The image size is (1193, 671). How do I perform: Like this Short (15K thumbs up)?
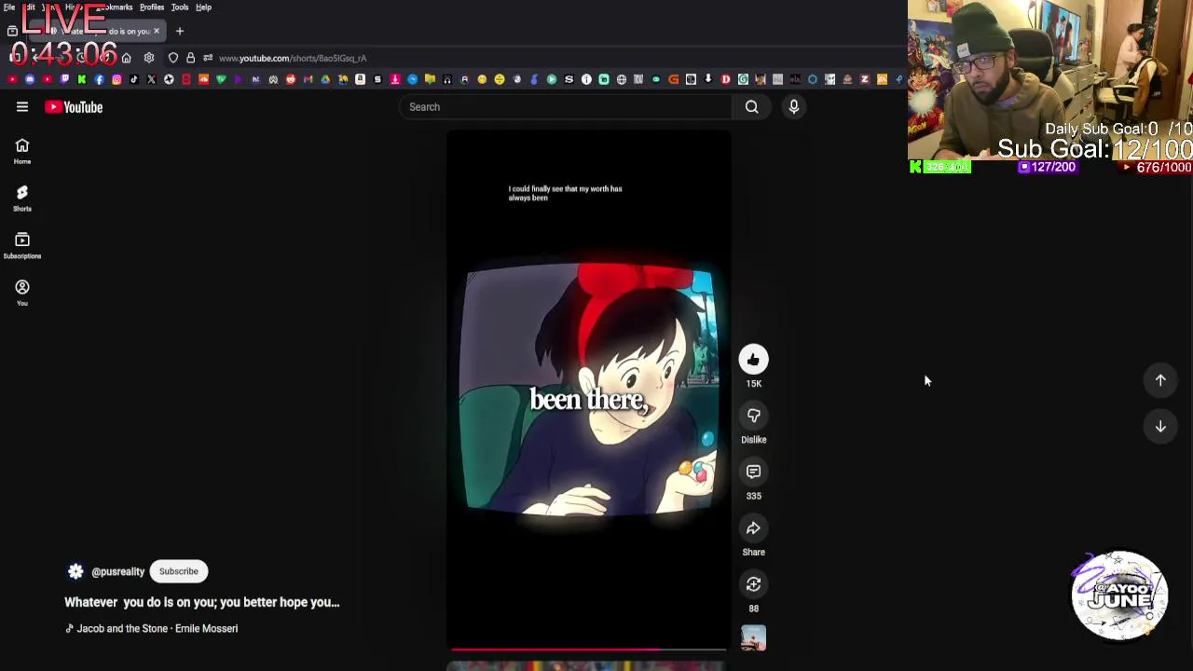pyautogui.click(x=753, y=359)
